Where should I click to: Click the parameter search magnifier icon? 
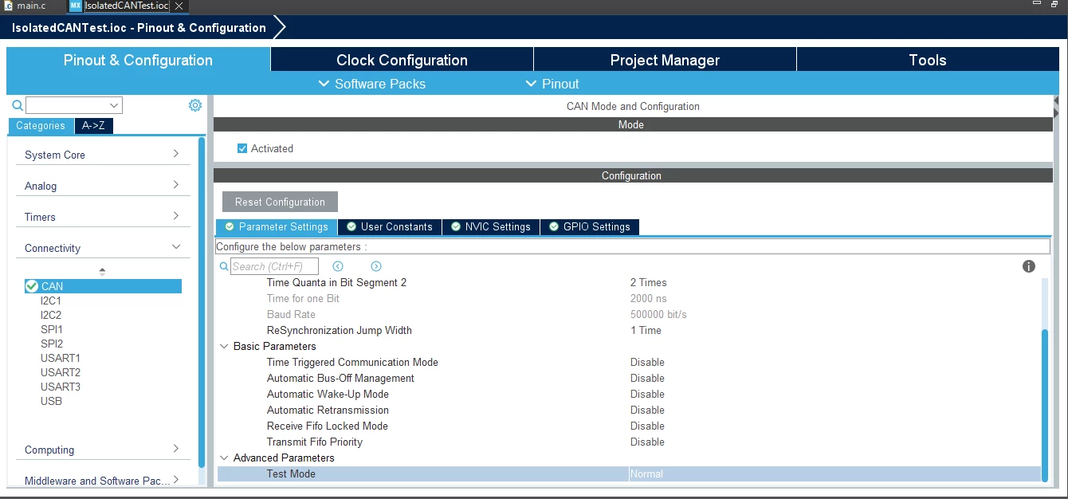point(224,266)
